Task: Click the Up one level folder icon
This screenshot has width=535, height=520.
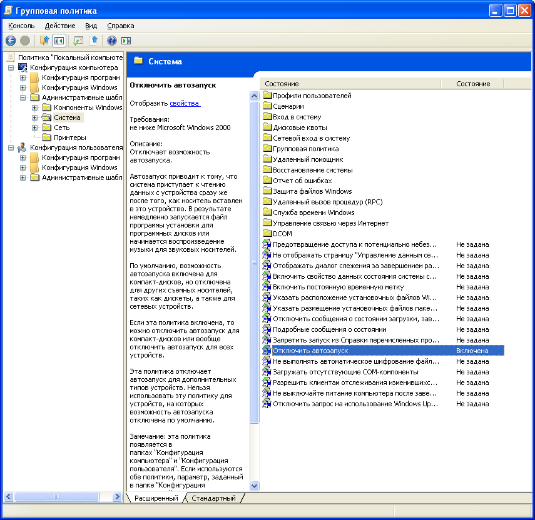Action: pyautogui.click(x=44, y=41)
